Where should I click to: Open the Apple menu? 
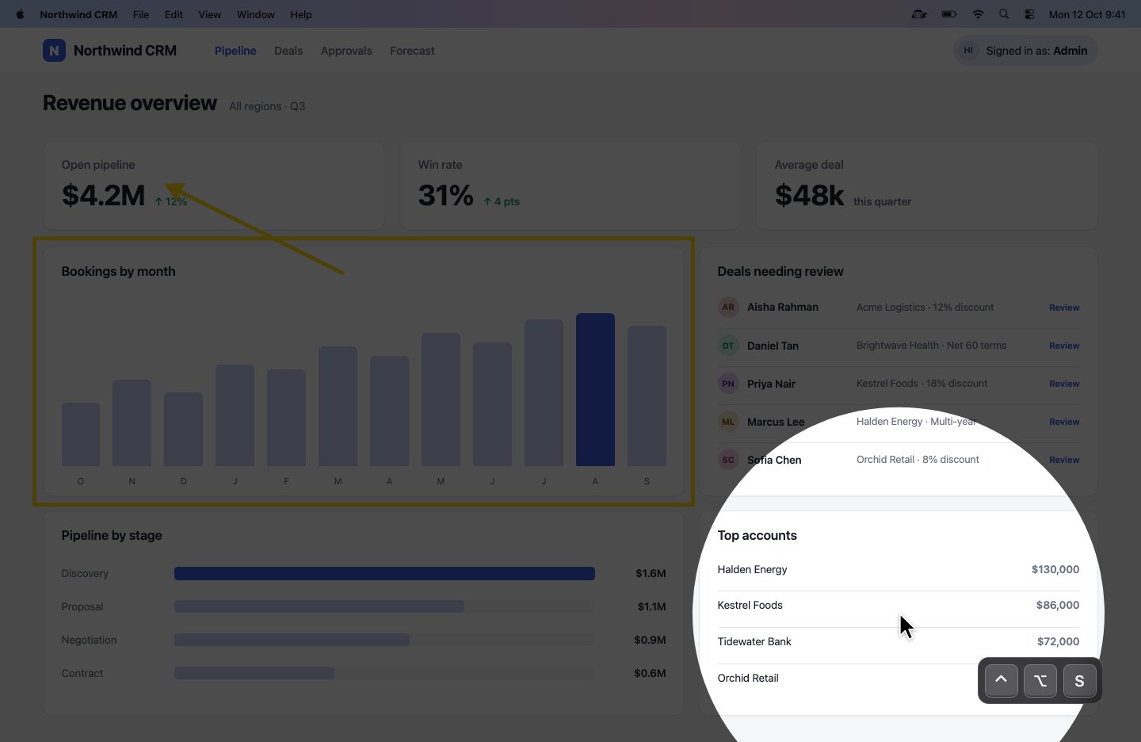20,14
